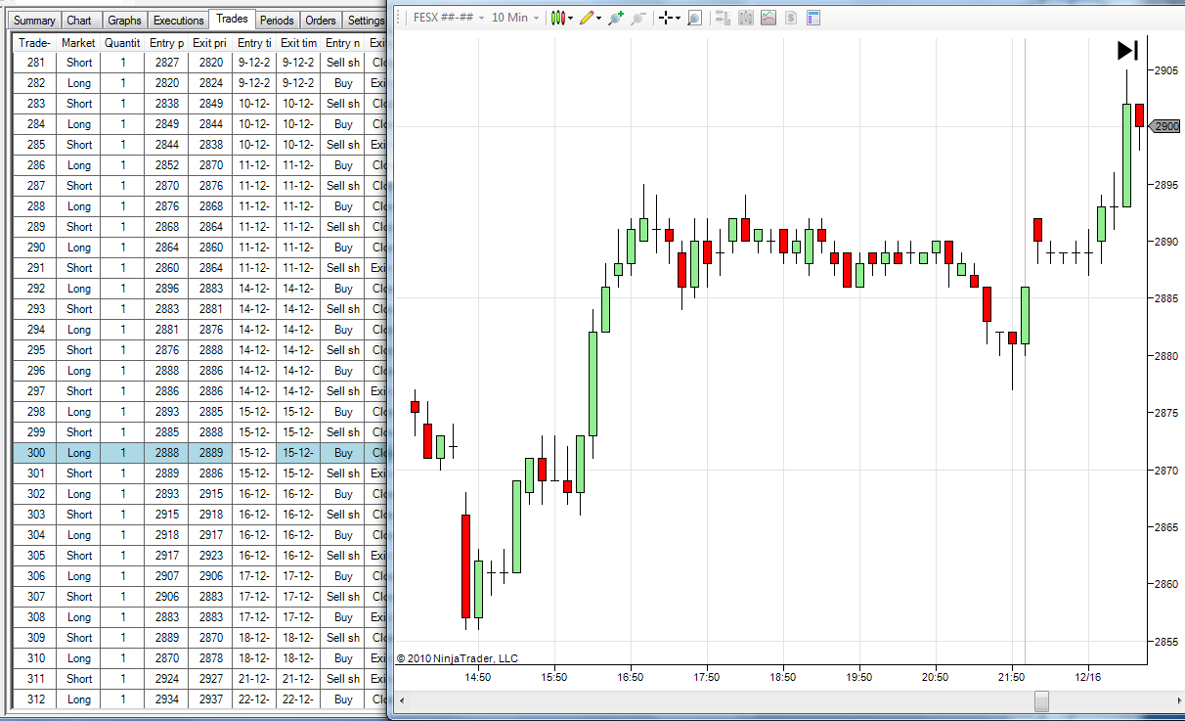Click the chart horizontal scrollbar thumb
Viewport: 1185px width, 721px height.
pyautogui.click(x=1042, y=700)
